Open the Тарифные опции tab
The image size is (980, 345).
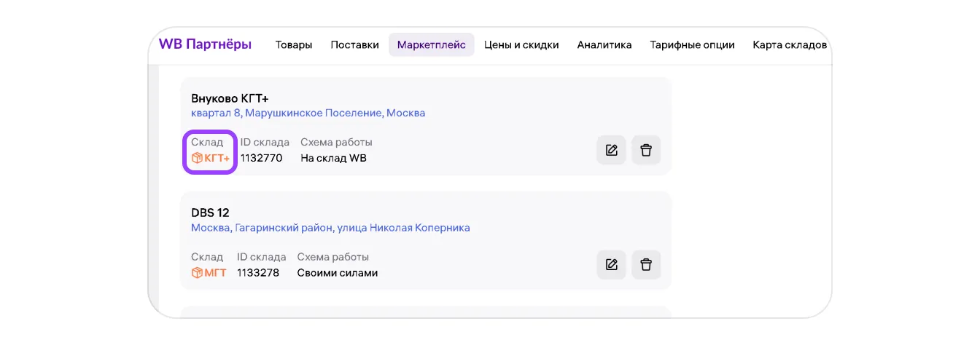coord(692,45)
